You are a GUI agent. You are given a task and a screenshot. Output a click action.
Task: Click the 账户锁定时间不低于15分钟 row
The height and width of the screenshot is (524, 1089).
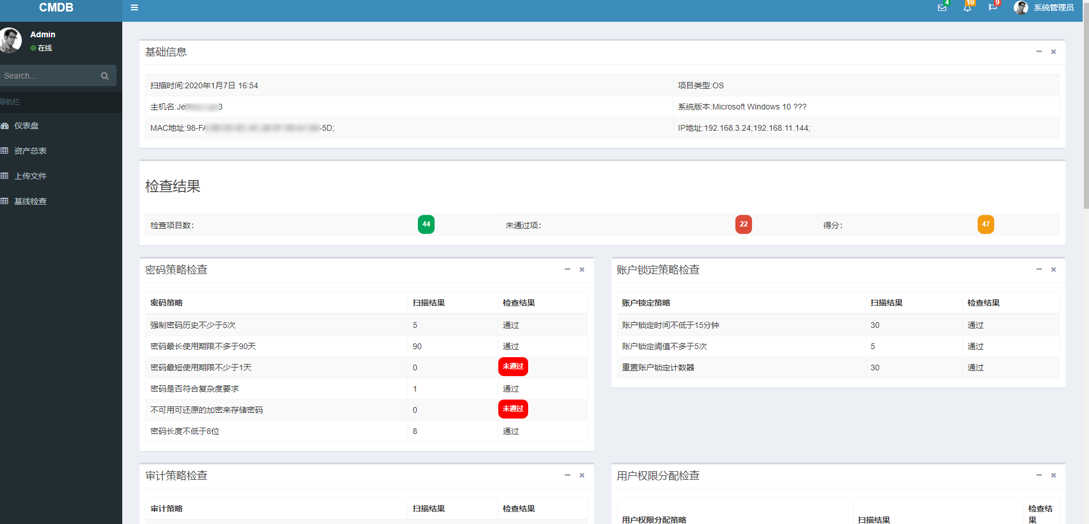click(838, 325)
